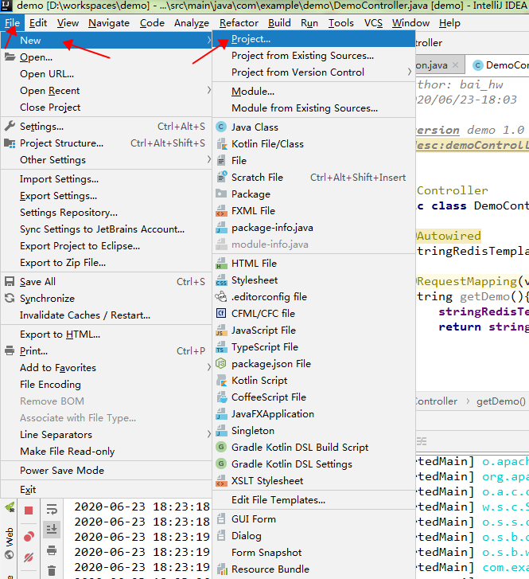Click the FXML File icon
Screen dimensions: 529x579
[221, 210]
